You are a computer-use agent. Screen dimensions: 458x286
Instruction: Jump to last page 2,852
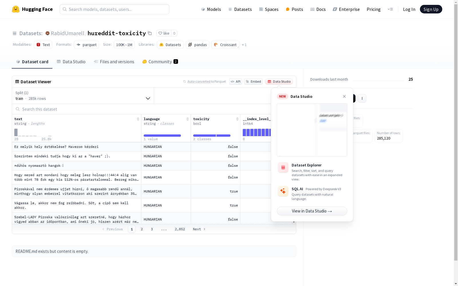(x=180, y=229)
